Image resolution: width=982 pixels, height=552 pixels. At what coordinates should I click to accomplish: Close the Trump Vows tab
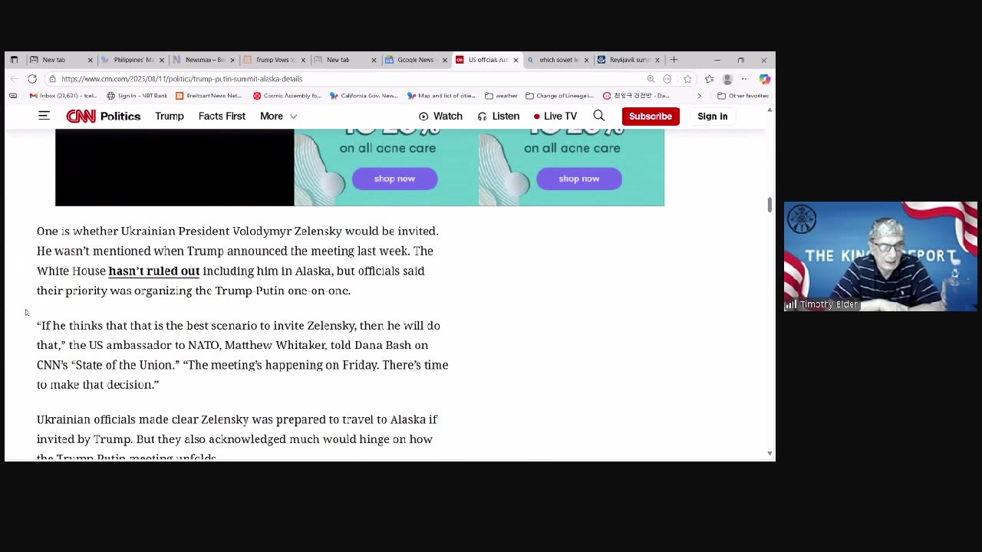pyautogui.click(x=303, y=60)
